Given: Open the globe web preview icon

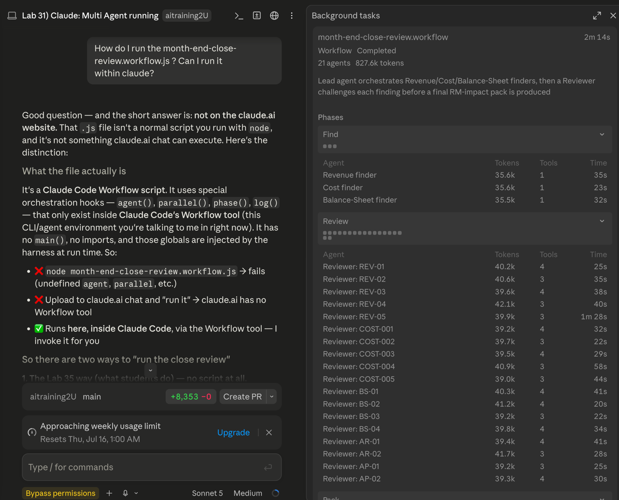Looking at the screenshot, I should coord(274,16).
